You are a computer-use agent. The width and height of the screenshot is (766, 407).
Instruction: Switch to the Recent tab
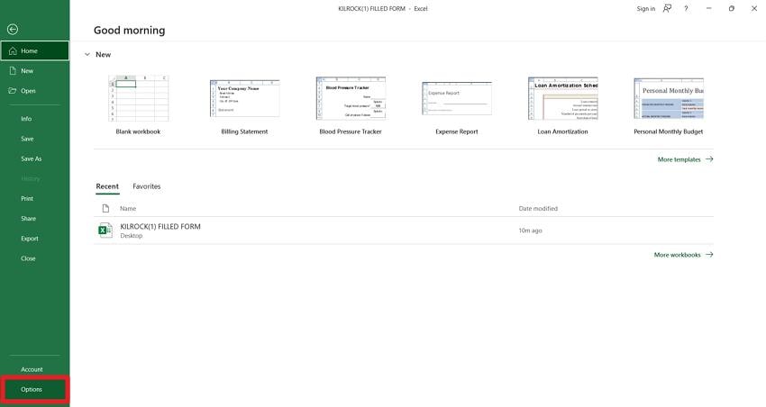click(x=107, y=186)
